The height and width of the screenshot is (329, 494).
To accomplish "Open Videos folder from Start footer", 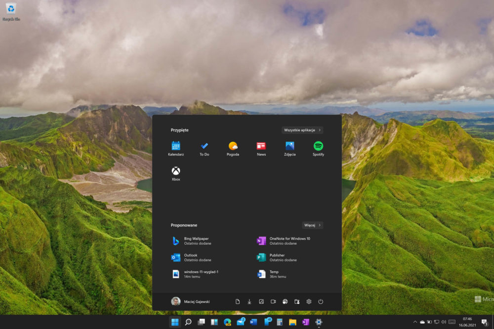I will pyautogui.click(x=273, y=301).
